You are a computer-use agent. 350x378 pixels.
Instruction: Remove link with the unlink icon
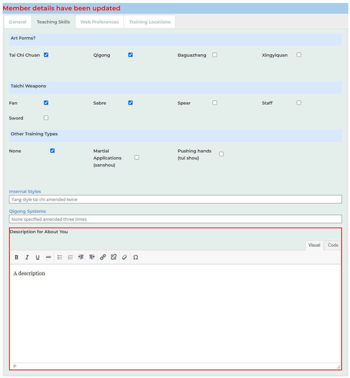coord(114,257)
